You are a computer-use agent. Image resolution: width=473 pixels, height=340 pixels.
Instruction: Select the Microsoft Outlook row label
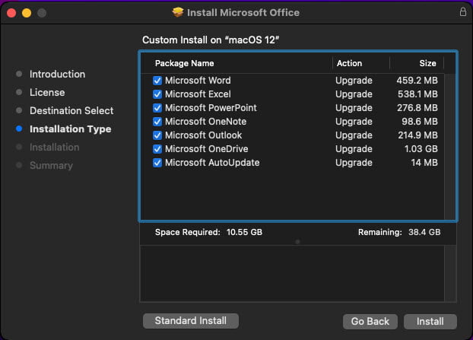[x=203, y=135]
